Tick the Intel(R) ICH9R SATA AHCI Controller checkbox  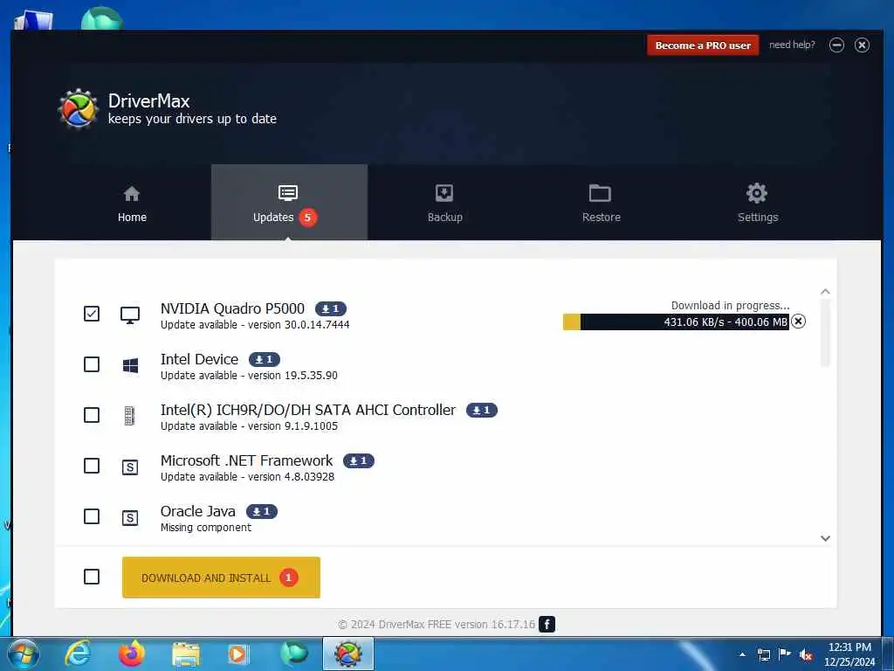(x=92, y=415)
